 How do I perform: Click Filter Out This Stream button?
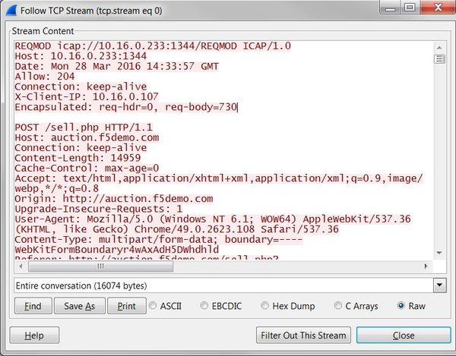point(303,336)
